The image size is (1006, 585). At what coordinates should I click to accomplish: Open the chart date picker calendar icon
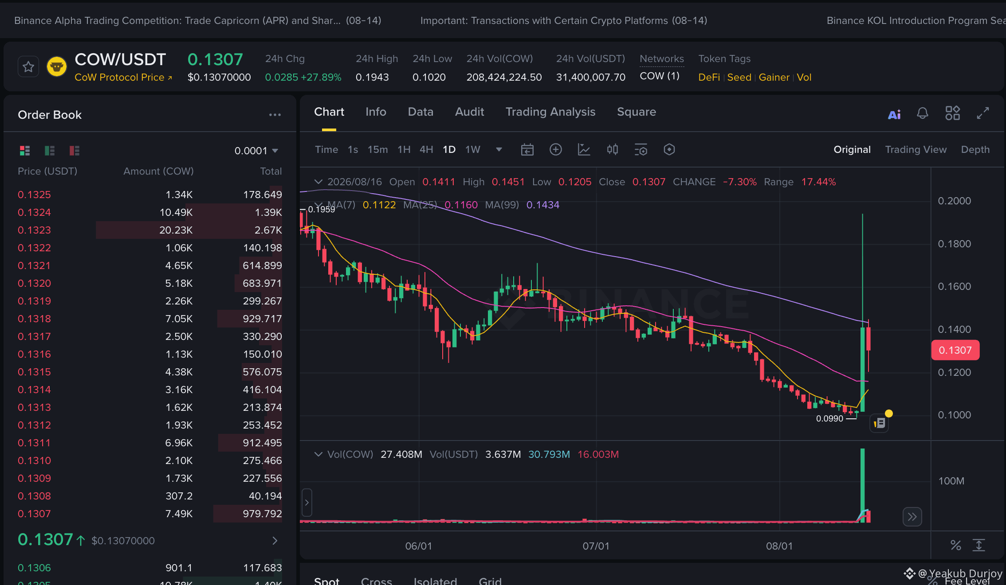click(x=527, y=150)
